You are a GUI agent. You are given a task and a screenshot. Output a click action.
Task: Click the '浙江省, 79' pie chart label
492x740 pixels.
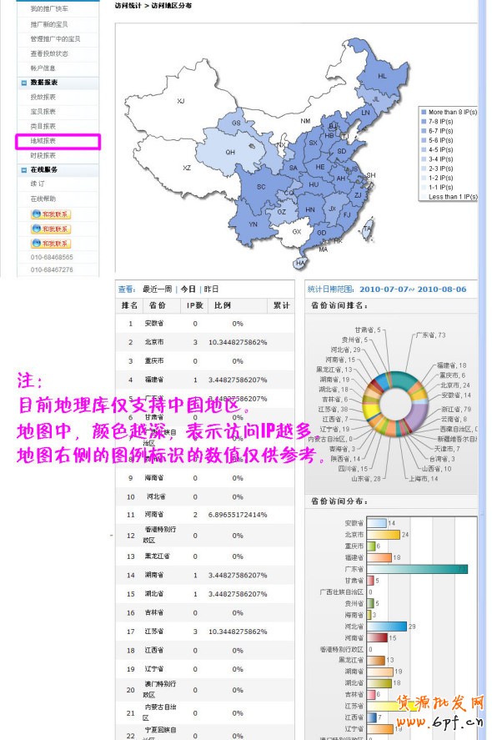(456, 409)
